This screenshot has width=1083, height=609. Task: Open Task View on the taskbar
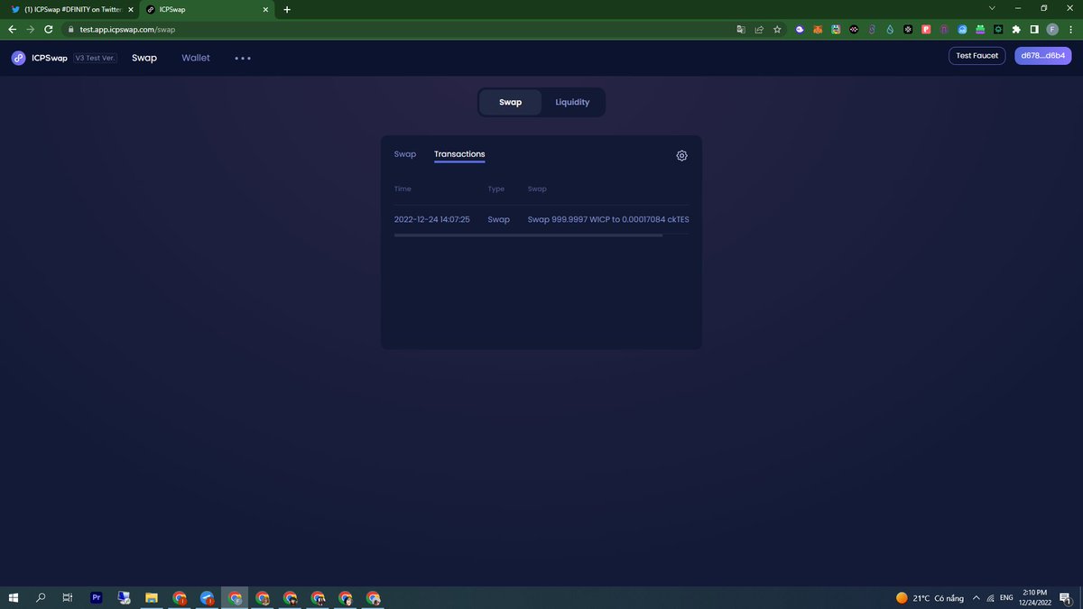(x=68, y=597)
